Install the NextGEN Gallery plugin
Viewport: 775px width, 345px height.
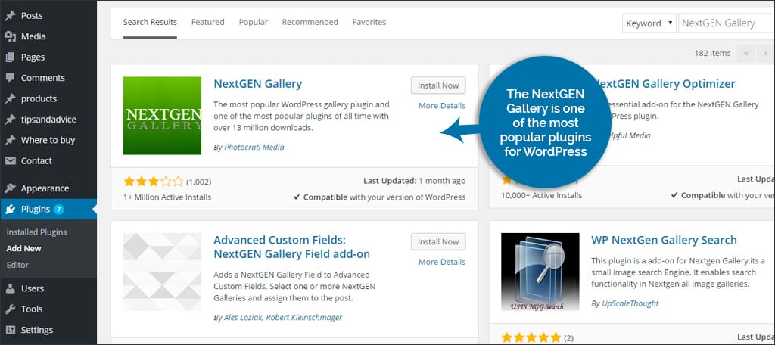438,85
